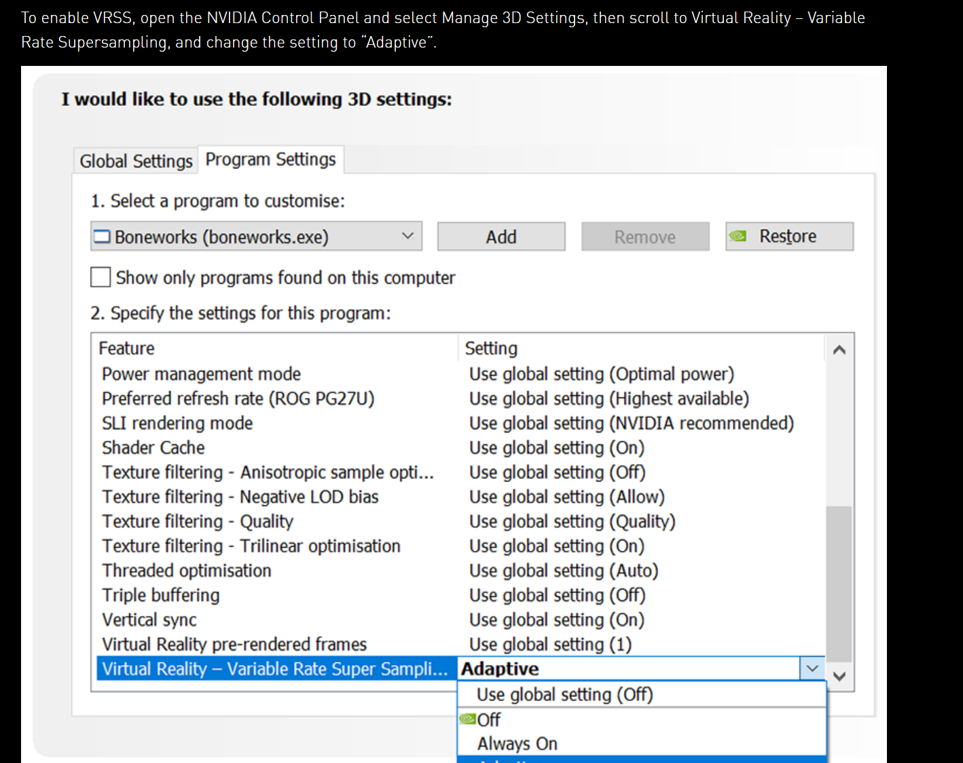
Task: Switch to the Global Settings tab
Action: click(x=136, y=161)
